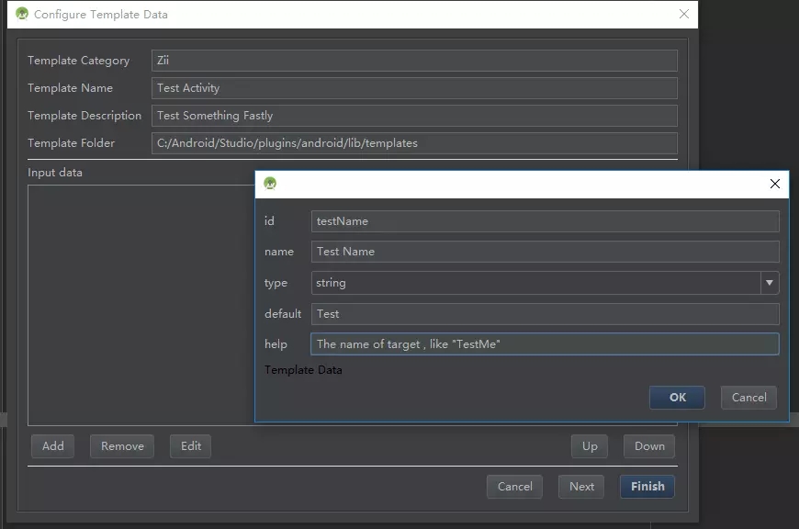The height and width of the screenshot is (529, 799).
Task: Move an entry up with the Up button
Action: pos(589,445)
